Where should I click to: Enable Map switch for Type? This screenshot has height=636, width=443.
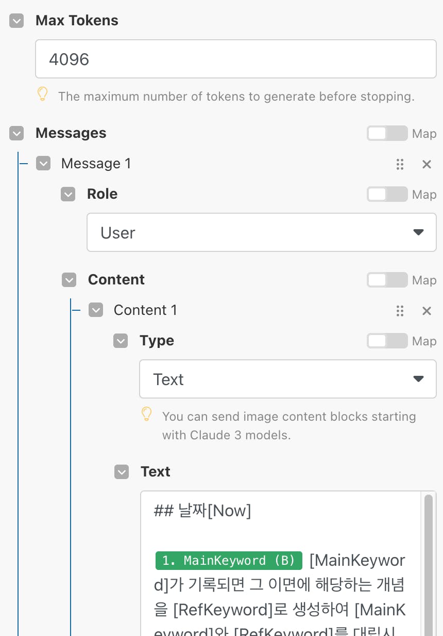[x=387, y=341]
